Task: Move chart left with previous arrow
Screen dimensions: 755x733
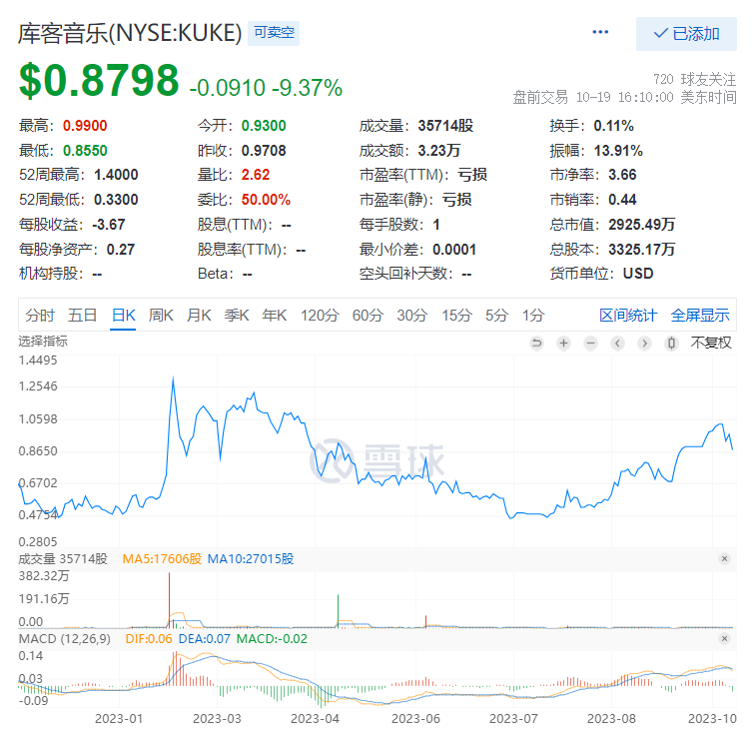Action: click(x=617, y=344)
